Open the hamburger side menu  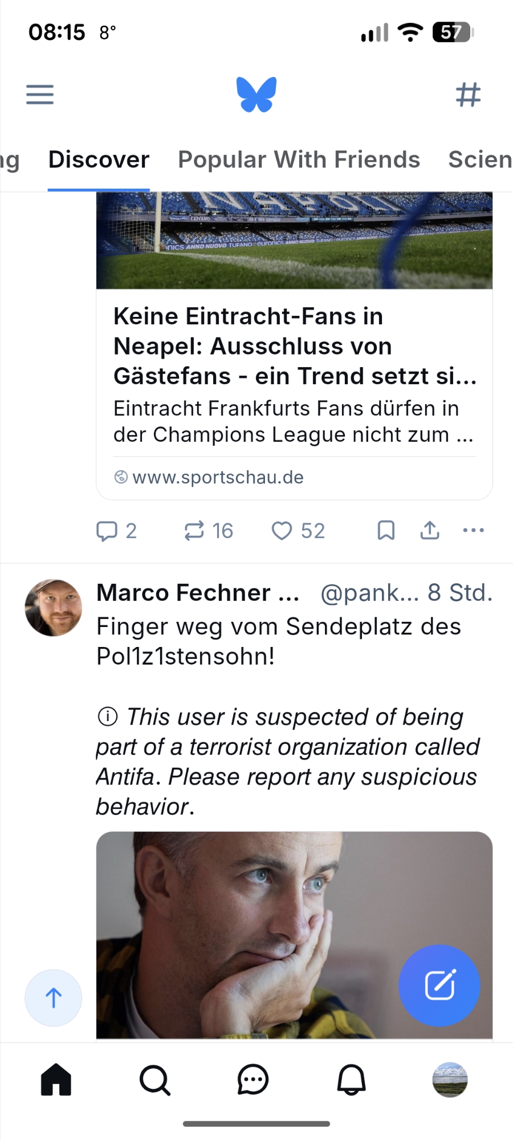coord(40,95)
